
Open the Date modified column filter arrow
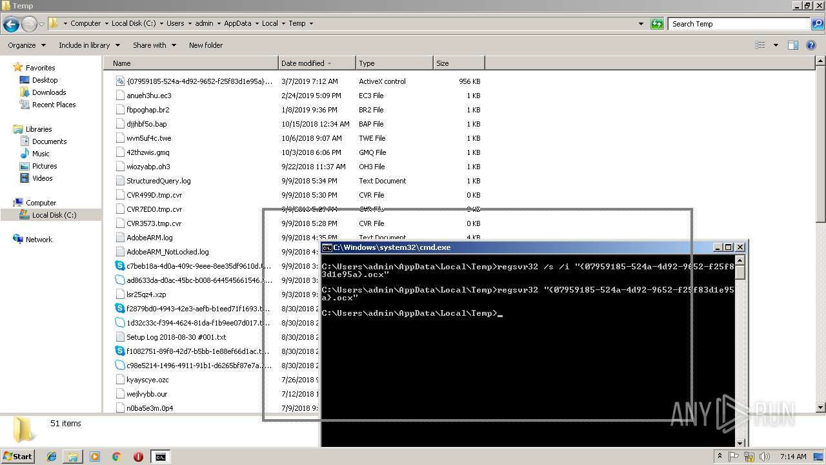pos(329,63)
